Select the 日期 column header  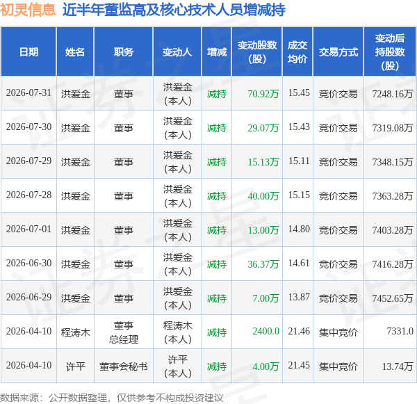tap(28, 52)
